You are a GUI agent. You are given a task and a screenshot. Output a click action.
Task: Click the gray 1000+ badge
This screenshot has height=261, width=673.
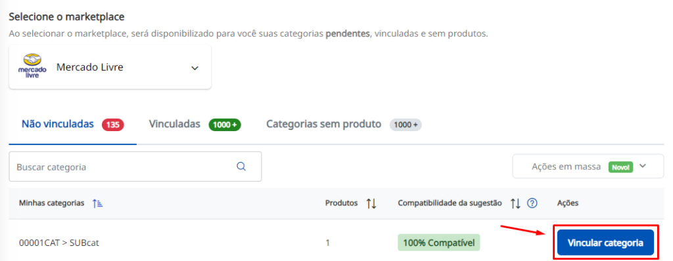pos(406,125)
